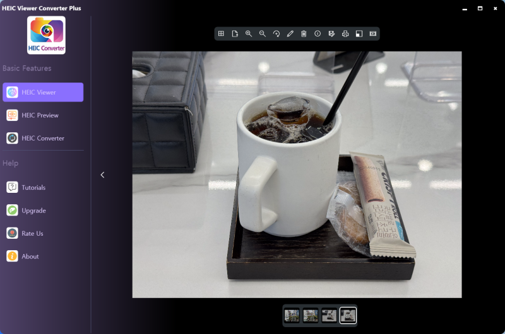Viewport: 505px width, 334px height.
Task: Select the first thumbnail in filmstrip
Action: [292, 315]
